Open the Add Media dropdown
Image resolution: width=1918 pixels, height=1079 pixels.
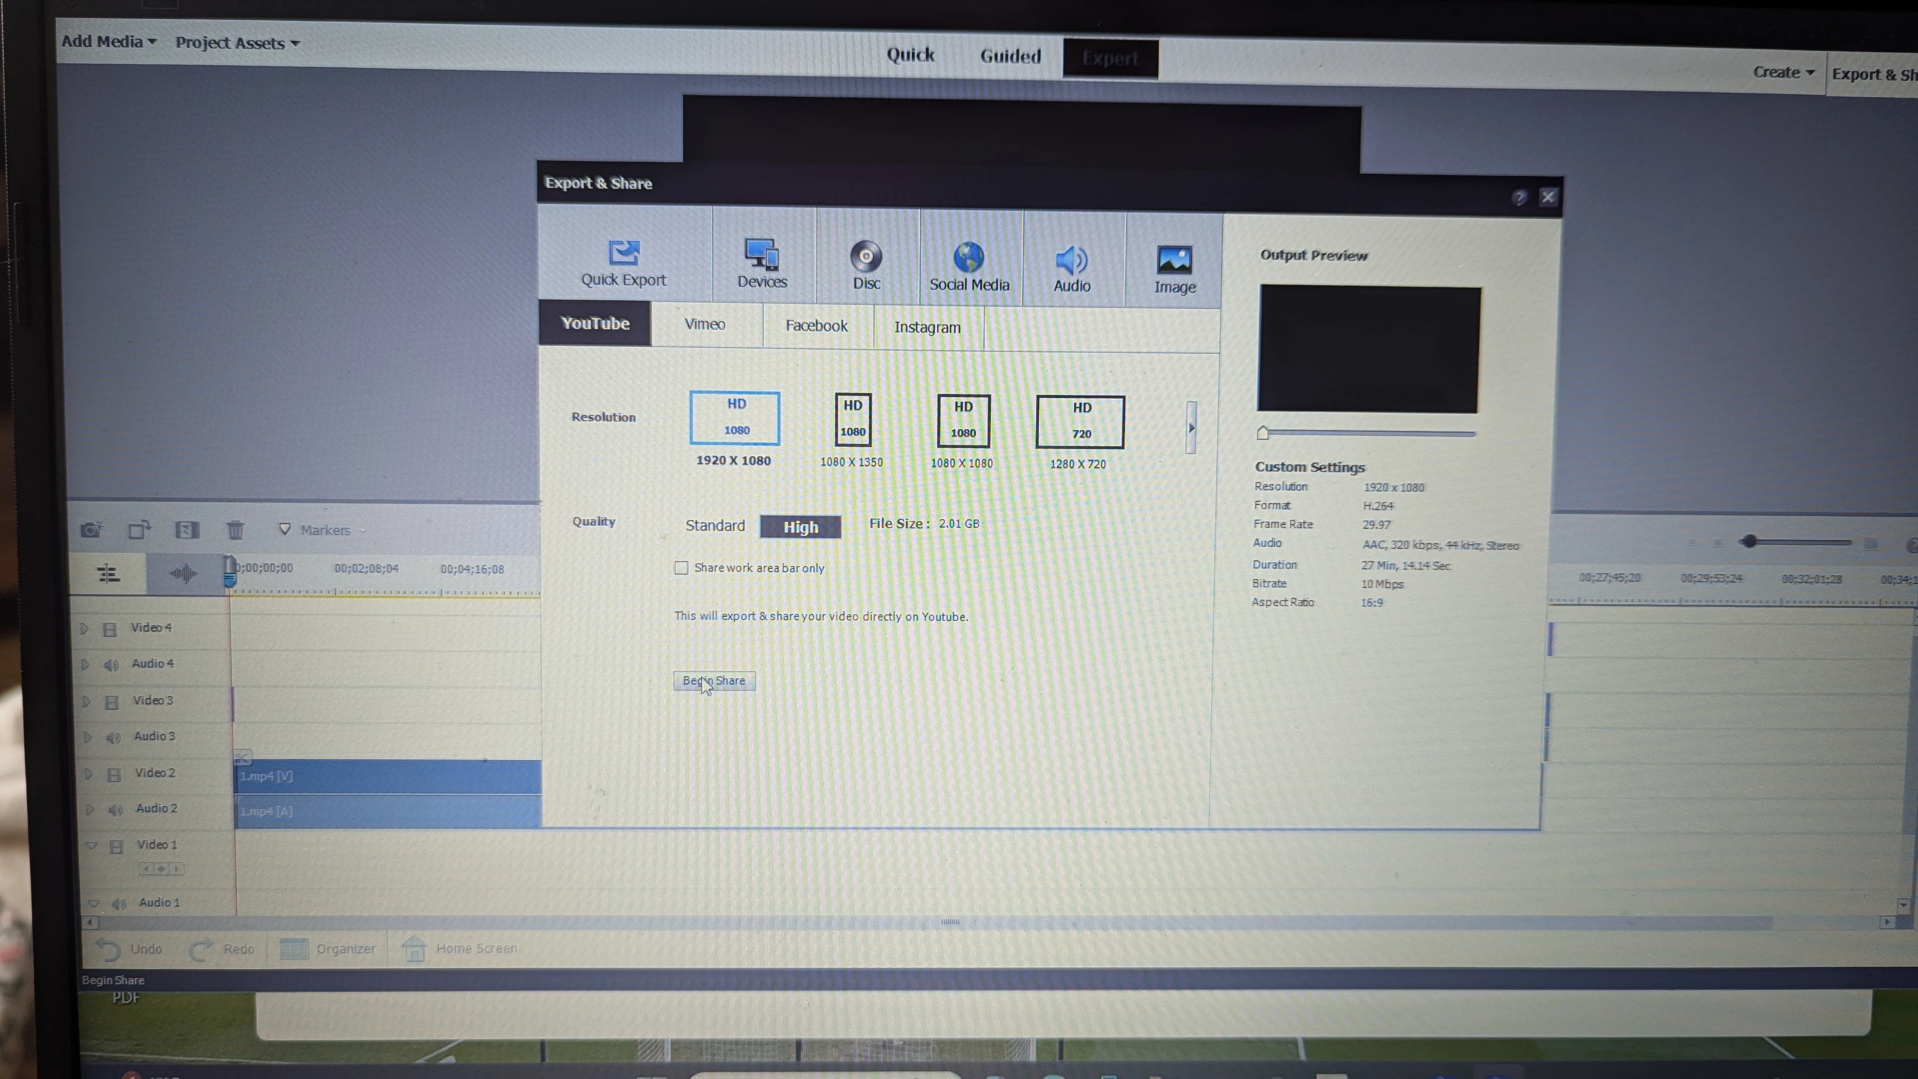coord(109,42)
